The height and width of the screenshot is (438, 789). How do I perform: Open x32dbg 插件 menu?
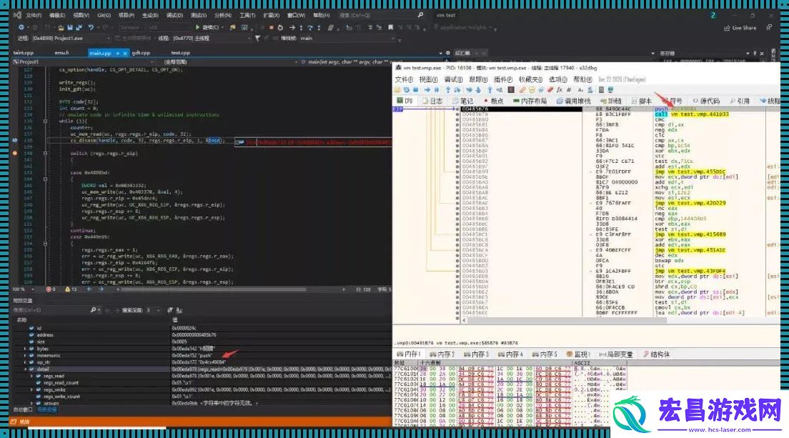pos(502,79)
